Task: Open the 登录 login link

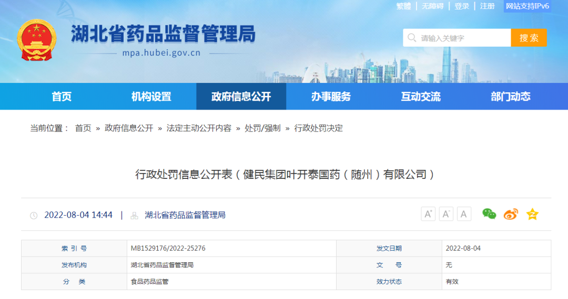Action: (x=462, y=6)
